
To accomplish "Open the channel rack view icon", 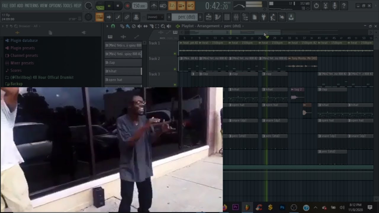I will 227,17.
